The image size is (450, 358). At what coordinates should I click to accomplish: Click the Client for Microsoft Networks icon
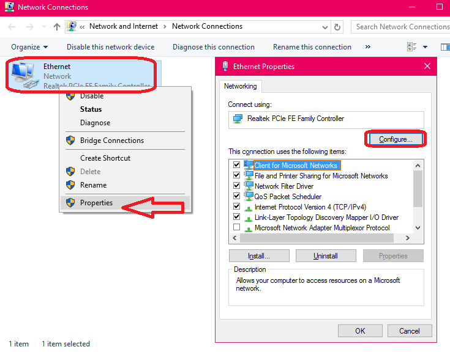pos(249,165)
